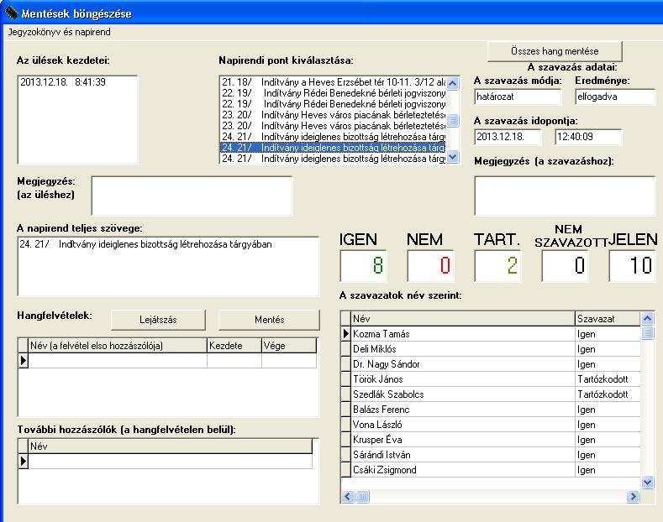
Task: Click the Kezdete column header in recordings
Action: click(x=234, y=346)
